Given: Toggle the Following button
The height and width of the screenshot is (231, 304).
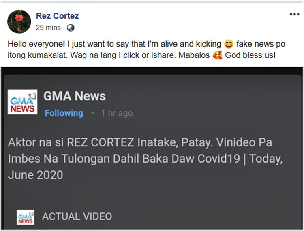Looking at the screenshot, I should click(64, 113).
